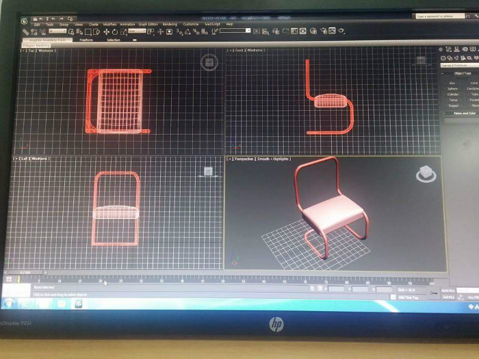Click the Teapot object type button
This screenshot has height=359, width=479.
pos(452,105)
